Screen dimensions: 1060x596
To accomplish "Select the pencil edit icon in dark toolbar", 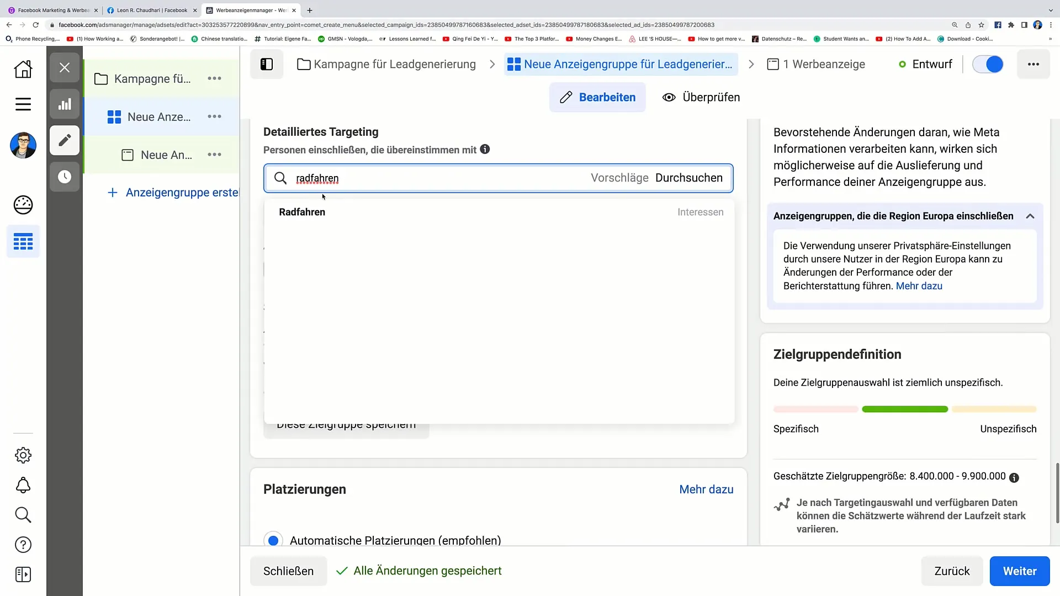I will 65,140.
